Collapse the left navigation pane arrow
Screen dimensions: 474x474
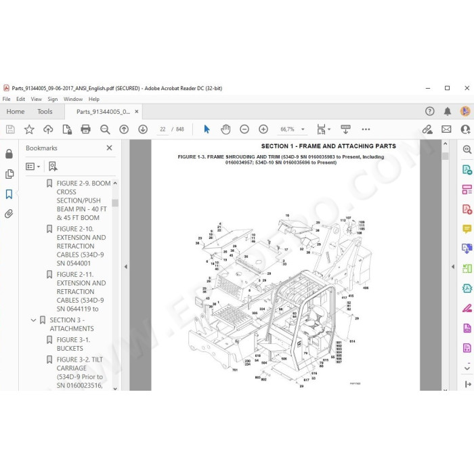pyautogui.click(x=126, y=267)
